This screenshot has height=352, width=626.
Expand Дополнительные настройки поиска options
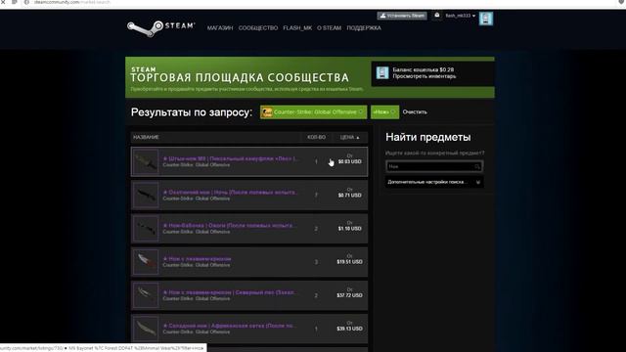pyautogui.click(x=434, y=182)
